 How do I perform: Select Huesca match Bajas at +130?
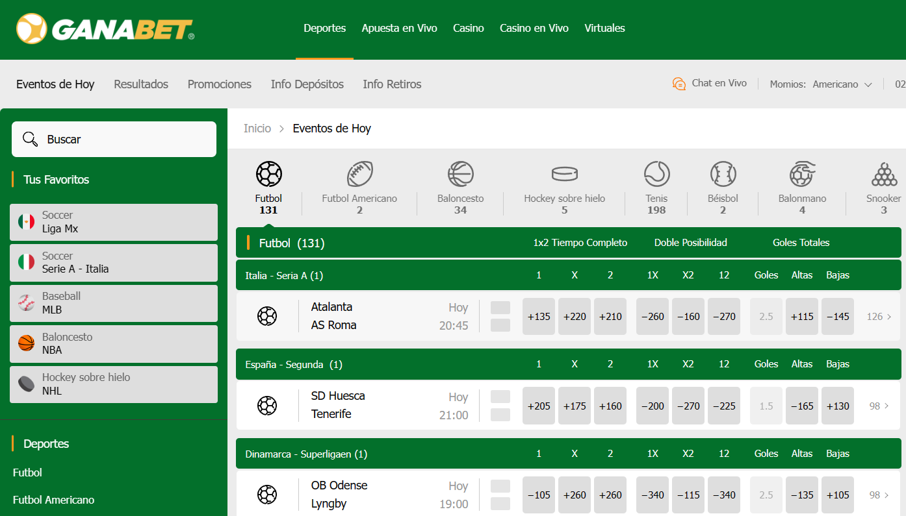click(838, 406)
